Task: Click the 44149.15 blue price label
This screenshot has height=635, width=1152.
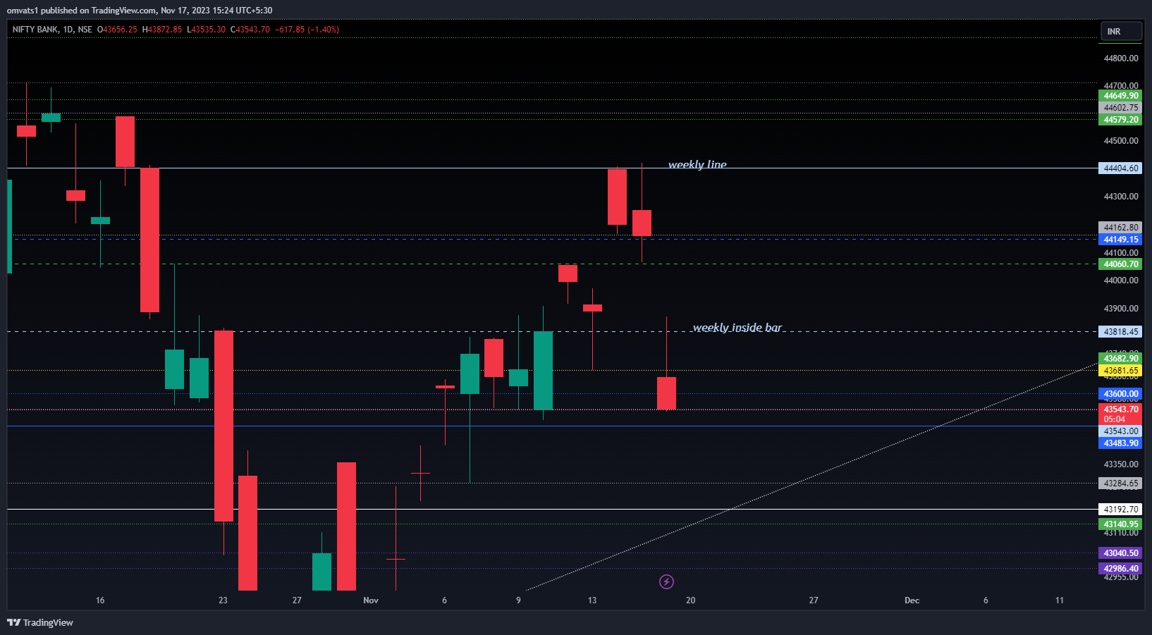Action: coord(1120,240)
